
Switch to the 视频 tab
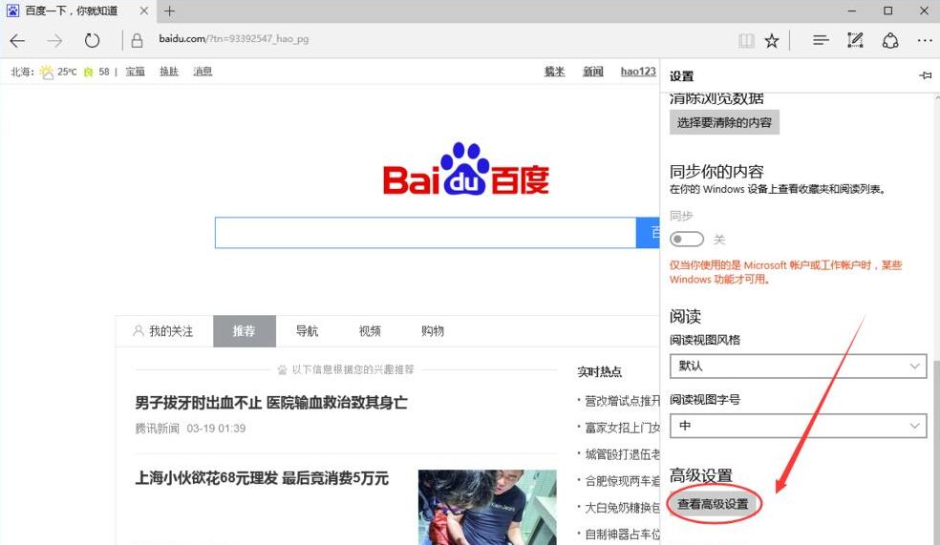coord(370,331)
